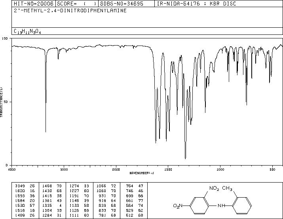The height and width of the screenshot is (219, 283).
Task: Click the 1000 x-axis tick label
Action: [x=220, y=169]
